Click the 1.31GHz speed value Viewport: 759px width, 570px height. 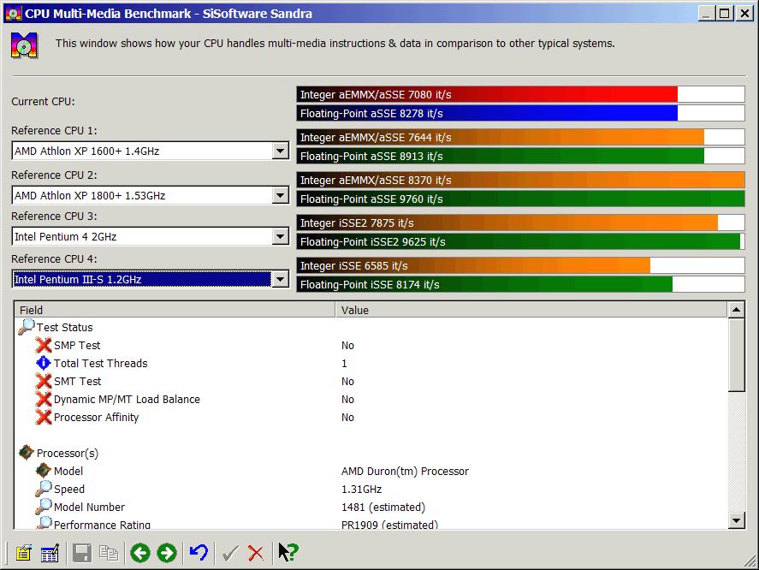[x=362, y=490]
